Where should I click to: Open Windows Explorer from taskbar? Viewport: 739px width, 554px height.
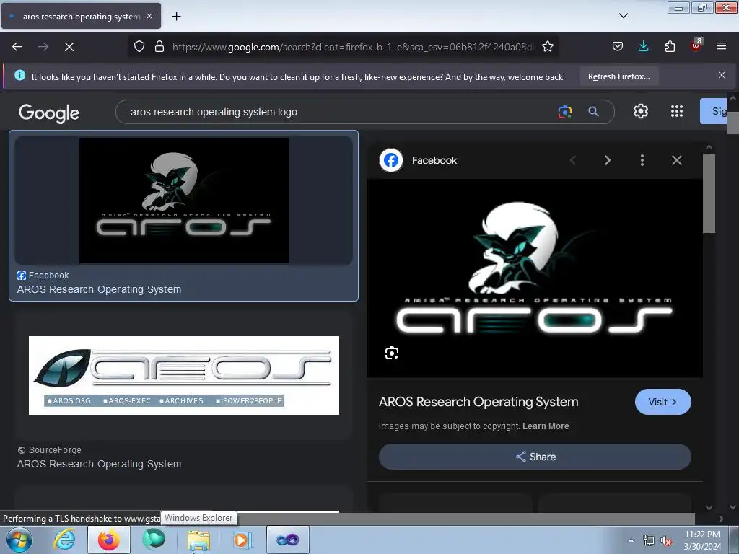point(198,540)
